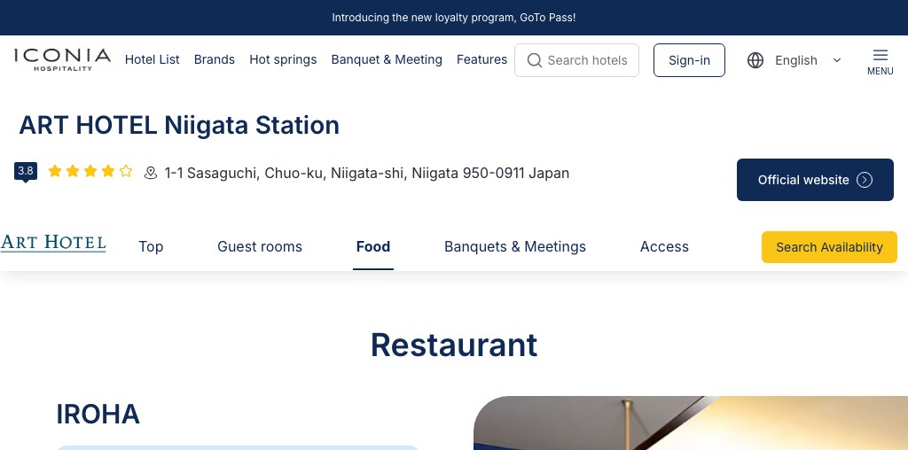Click the Art Hotel brand logo
Screen dimensions: 908x450
(x=53, y=244)
